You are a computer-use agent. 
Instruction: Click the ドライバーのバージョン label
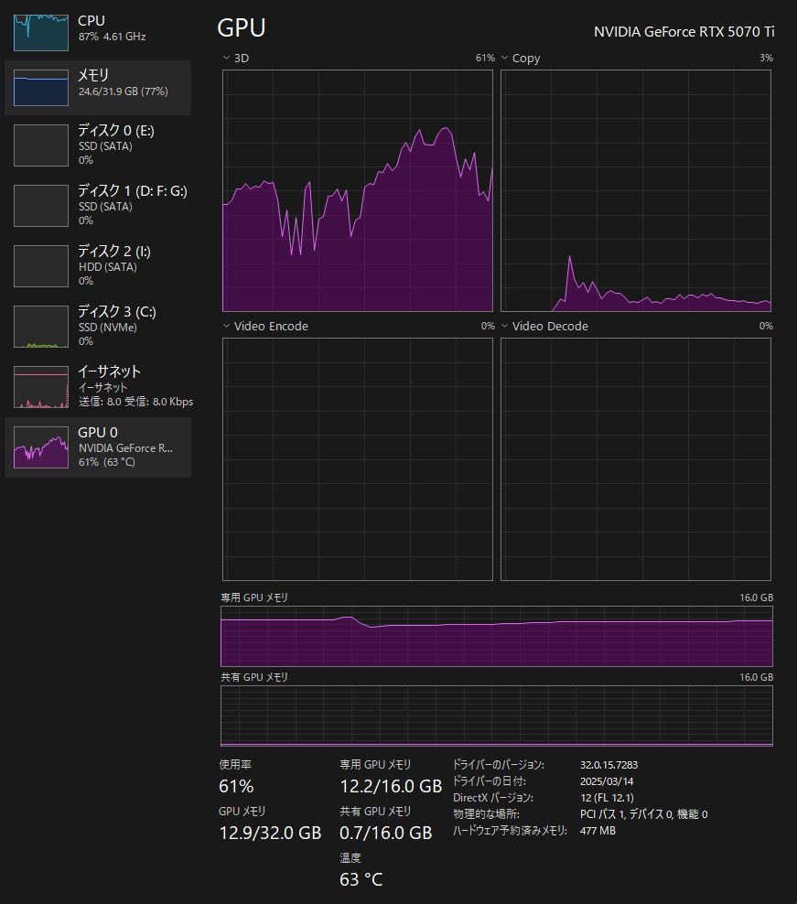pos(499,765)
